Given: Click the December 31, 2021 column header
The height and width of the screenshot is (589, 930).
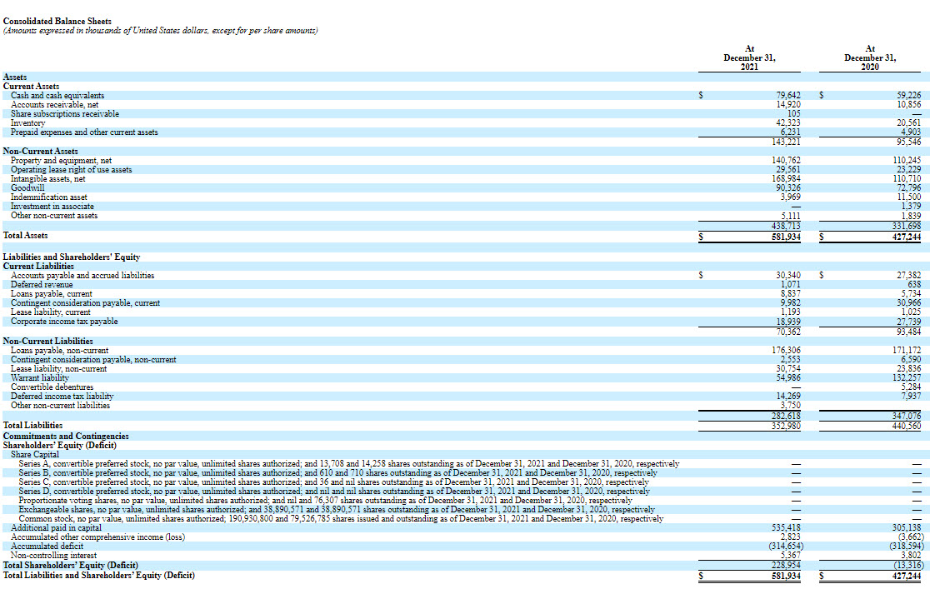Looking at the screenshot, I should pos(748,57).
